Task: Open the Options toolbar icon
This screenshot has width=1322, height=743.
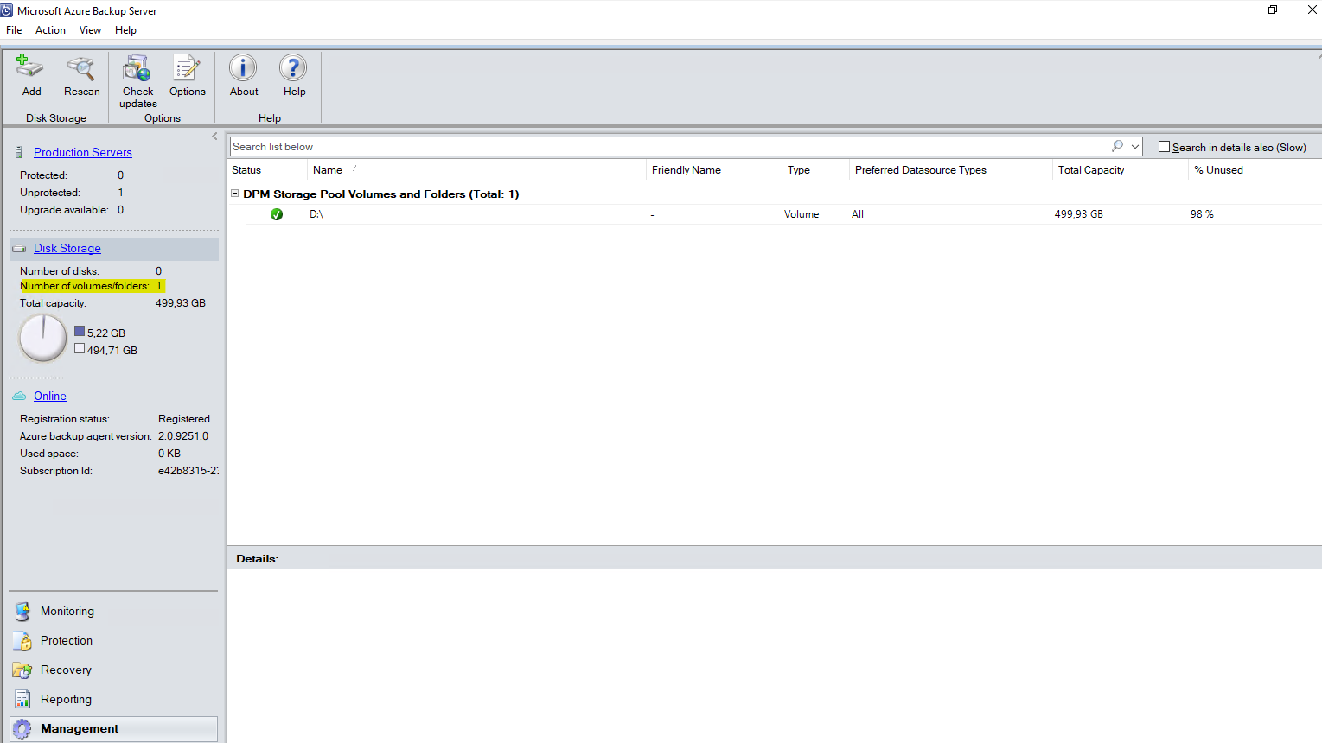Action: click(x=187, y=68)
